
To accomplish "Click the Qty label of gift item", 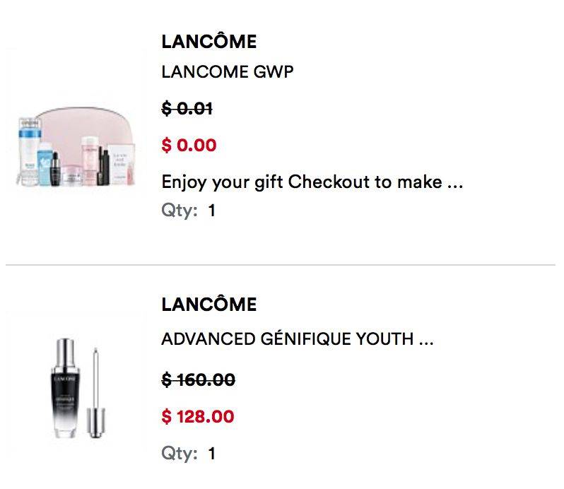I will 180,211.
